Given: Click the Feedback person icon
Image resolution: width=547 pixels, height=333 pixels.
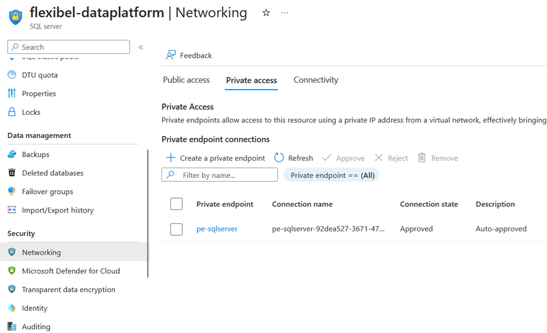Looking at the screenshot, I should pyautogui.click(x=170, y=55).
